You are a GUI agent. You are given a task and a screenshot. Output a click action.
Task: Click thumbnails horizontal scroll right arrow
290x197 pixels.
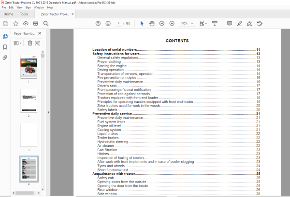coord(39,193)
